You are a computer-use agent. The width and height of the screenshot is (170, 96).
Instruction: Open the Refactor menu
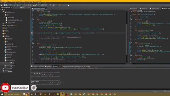[15, 3]
